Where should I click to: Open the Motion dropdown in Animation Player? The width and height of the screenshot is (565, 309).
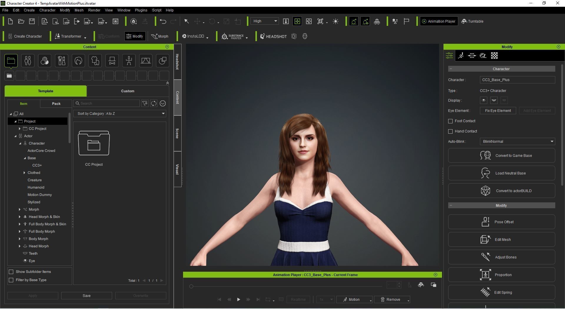tap(355, 300)
